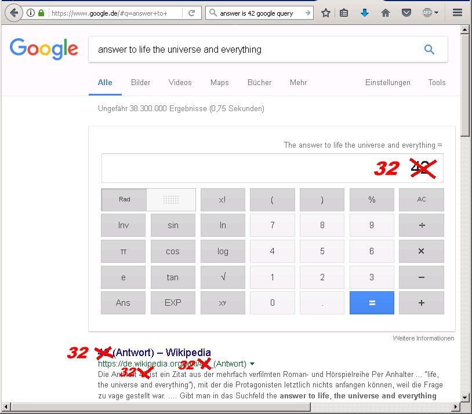This screenshot has width=472, height=414.
Task: Submit the browser search with the arrow
Action: click(308, 13)
